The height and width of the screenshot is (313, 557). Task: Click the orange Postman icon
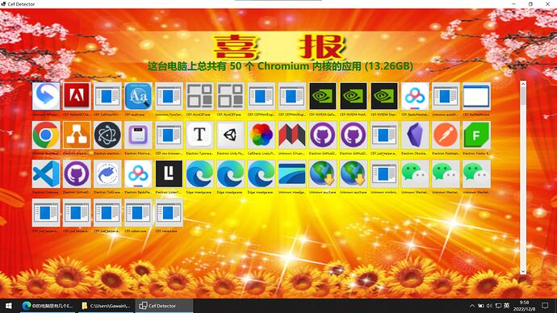[x=446, y=135]
